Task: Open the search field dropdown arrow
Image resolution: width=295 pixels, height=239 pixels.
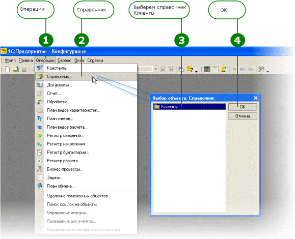Action: tap(155, 69)
